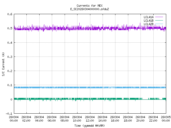Click the light blue data trace near 0.08 A
The width and height of the screenshot is (171, 128).
click(x=80, y=87)
